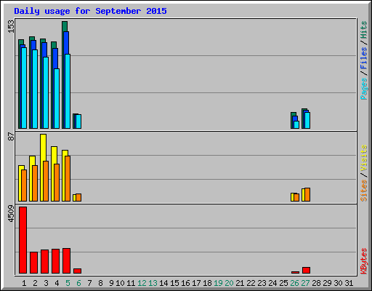Image resolution: width=372 pixels, height=291 pixels.
Task: Click the cyan Pages bar for day 26
Action: click(x=296, y=124)
